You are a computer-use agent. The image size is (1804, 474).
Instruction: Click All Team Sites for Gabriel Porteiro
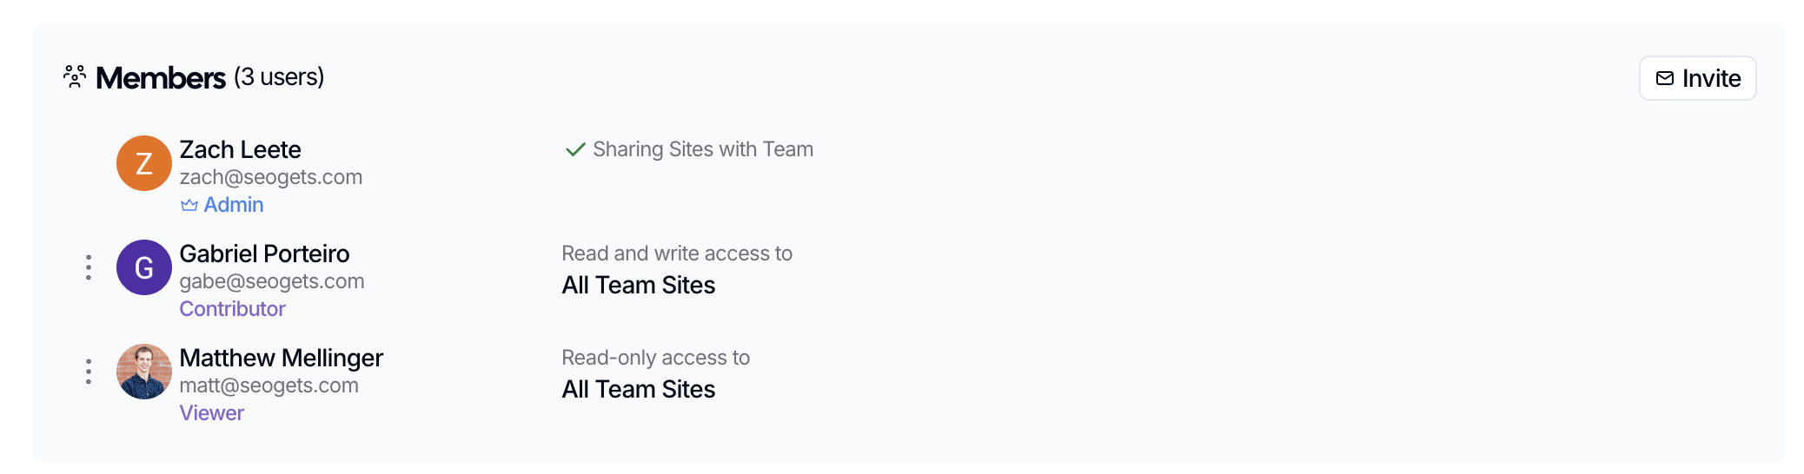pos(638,286)
